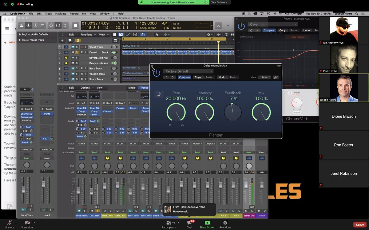Toggle the Mixer faders icon in toolbar
This screenshot has width=369, height=230.
(x=58, y=25)
